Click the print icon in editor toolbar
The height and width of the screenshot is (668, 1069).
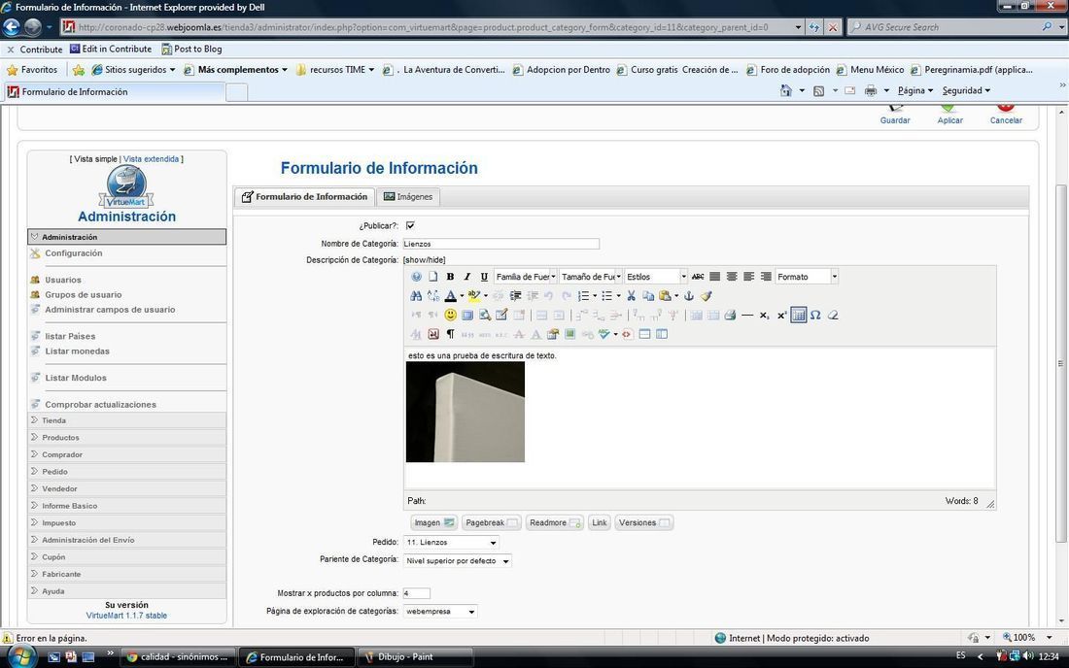tap(730, 316)
